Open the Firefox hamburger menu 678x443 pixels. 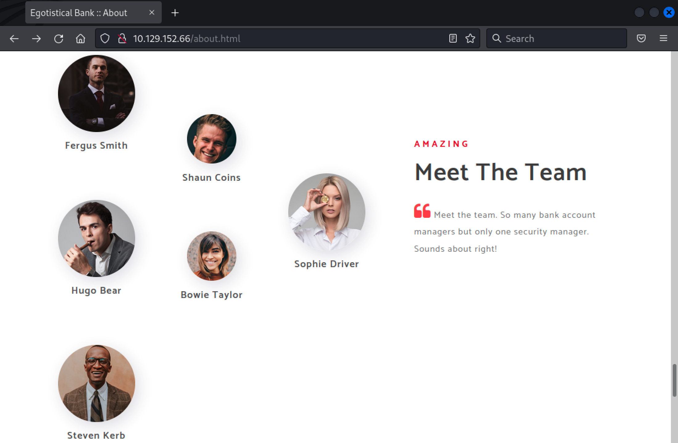[663, 39]
